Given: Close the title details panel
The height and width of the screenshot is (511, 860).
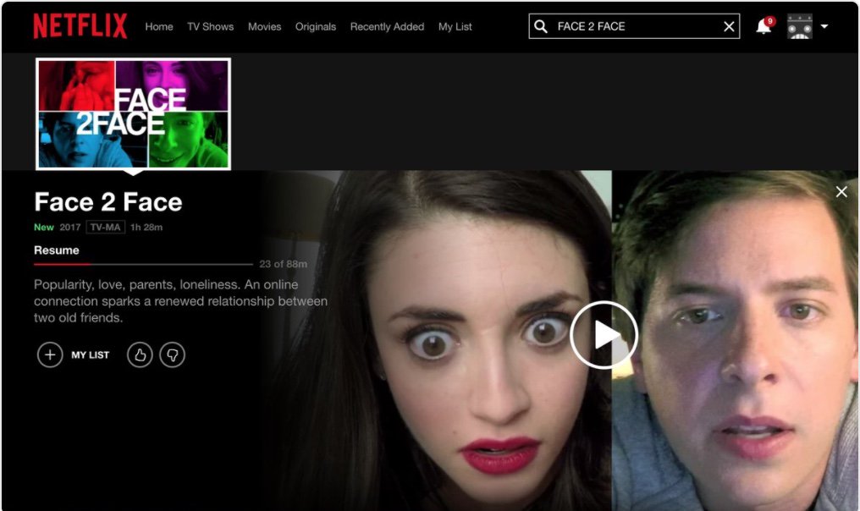Looking at the screenshot, I should click(841, 191).
